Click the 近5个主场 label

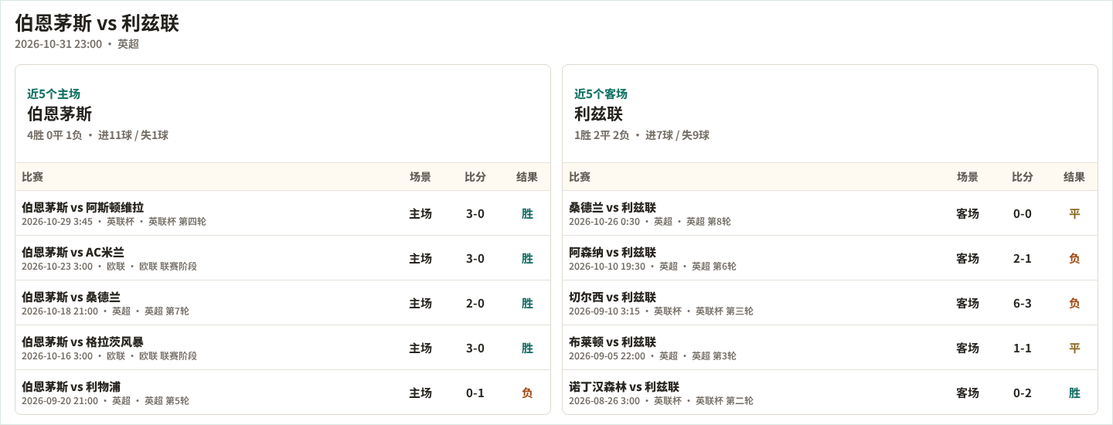[53, 93]
